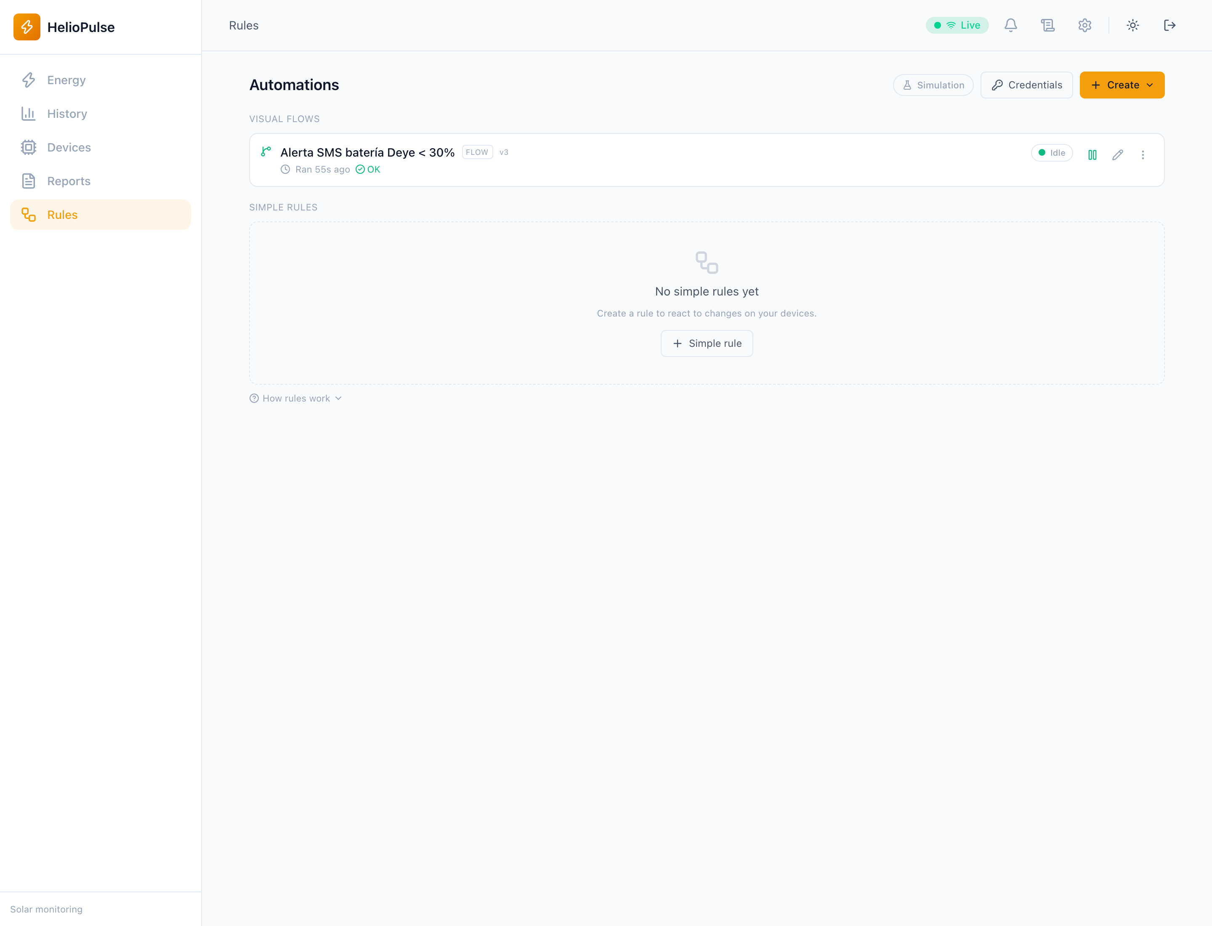
Task: Go to History in sidebar
Action: click(100, 114)
